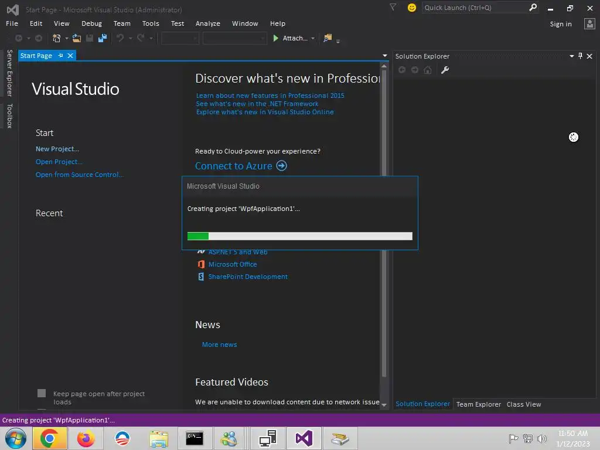Open the File menu
This screenshot has height=450, width=600.
click(12, 23)
